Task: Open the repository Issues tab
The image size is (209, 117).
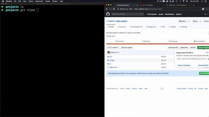Action: [121, 27]
